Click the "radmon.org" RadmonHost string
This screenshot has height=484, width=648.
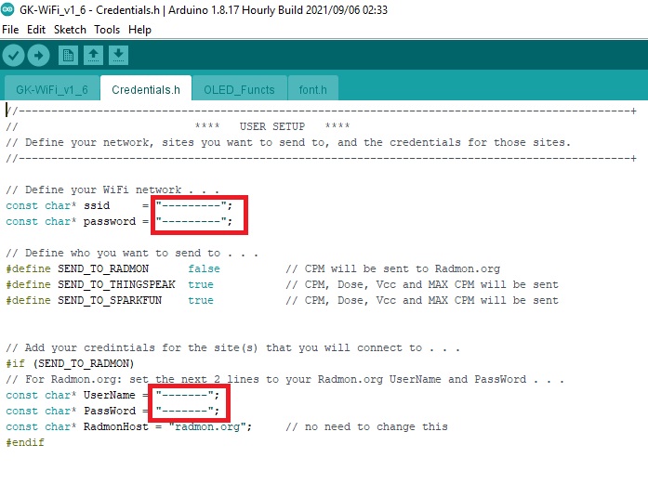tap(216, 427)
